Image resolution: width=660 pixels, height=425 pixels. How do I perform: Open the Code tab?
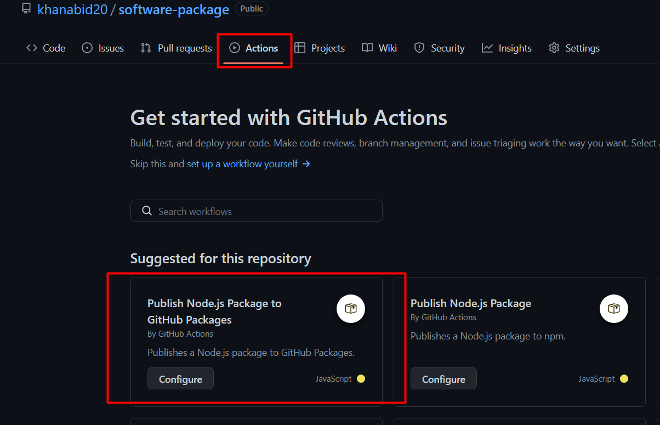coord(45,48)
